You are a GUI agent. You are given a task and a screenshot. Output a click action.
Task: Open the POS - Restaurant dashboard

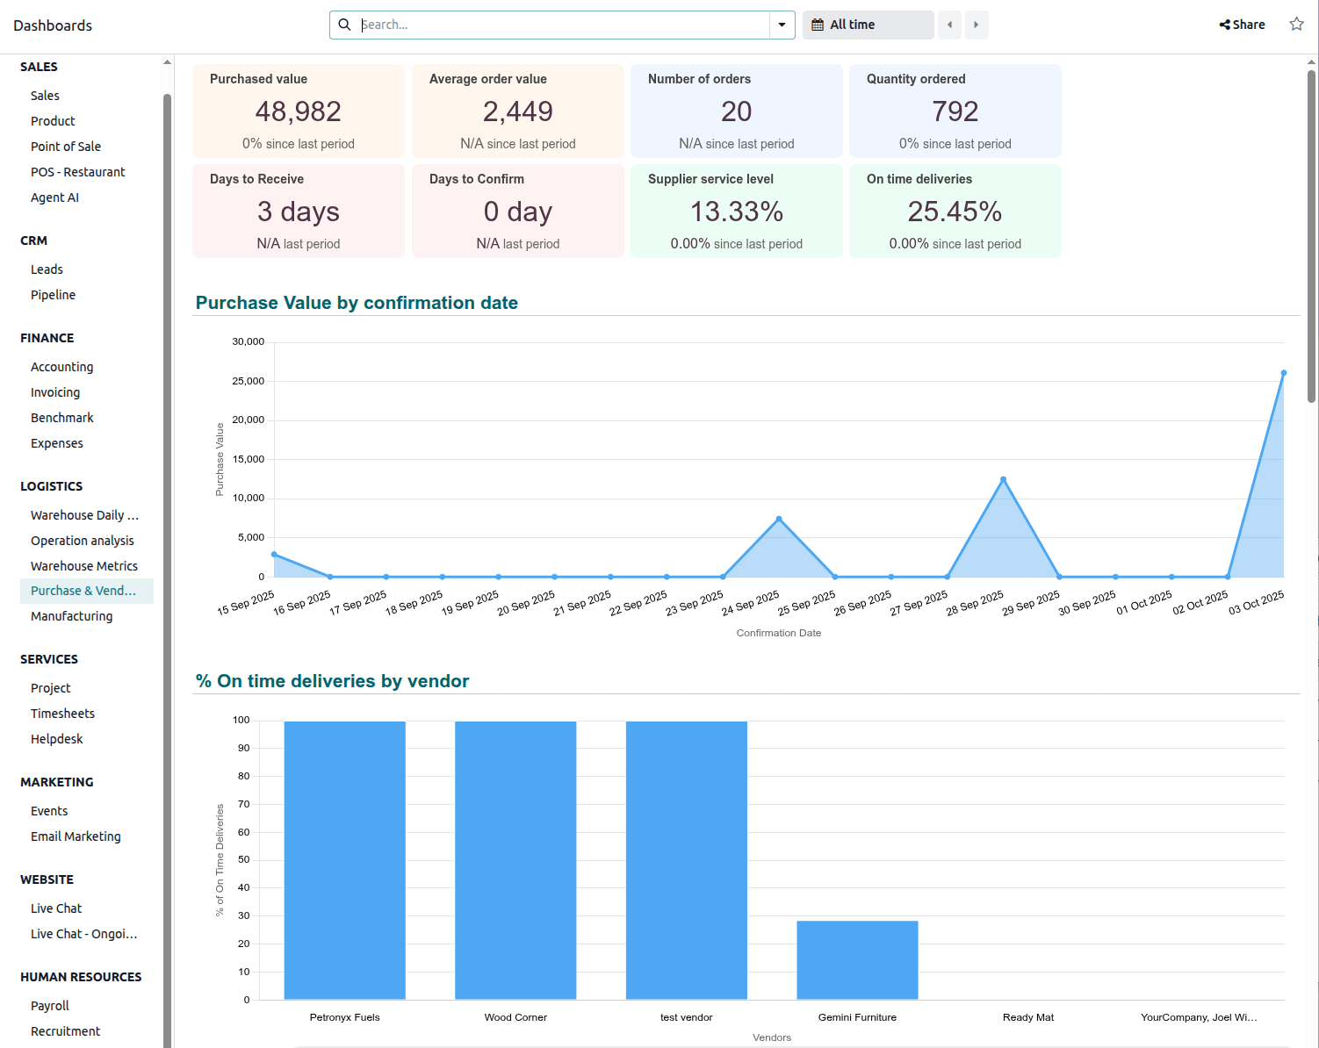click(77, 171)
